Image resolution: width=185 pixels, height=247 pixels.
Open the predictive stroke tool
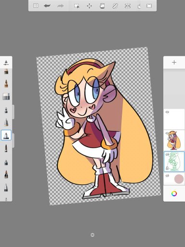pyautogui.click(x=139, y=6)
